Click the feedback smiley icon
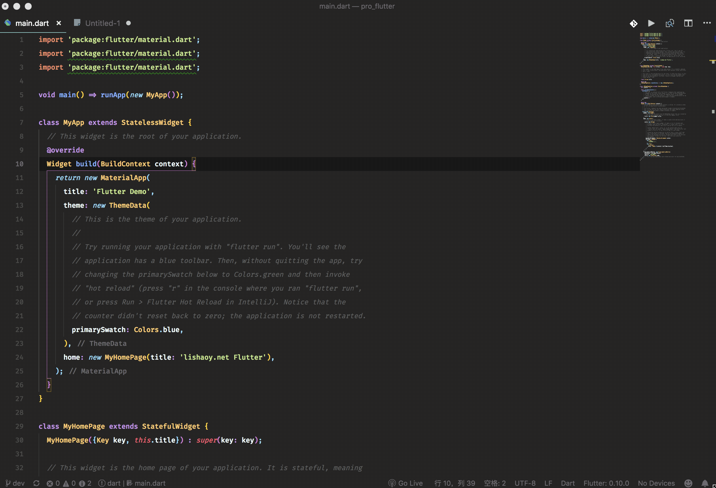The width and height of the screenshot is (716, 488). click(688, 483)
